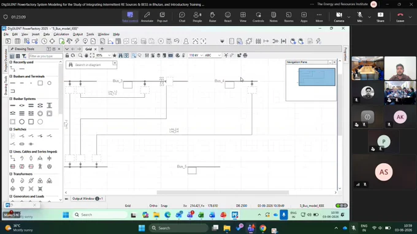The width and height of the screenshot is (417, 234).
Task: Show the People list in Teams
Action: [x=197, y=17]
